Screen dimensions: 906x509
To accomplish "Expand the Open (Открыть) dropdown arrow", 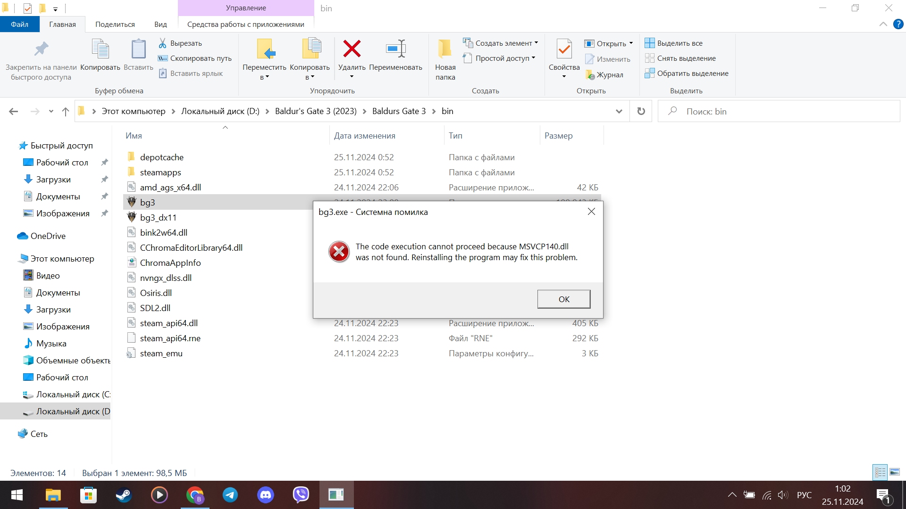I will point(631,43).
